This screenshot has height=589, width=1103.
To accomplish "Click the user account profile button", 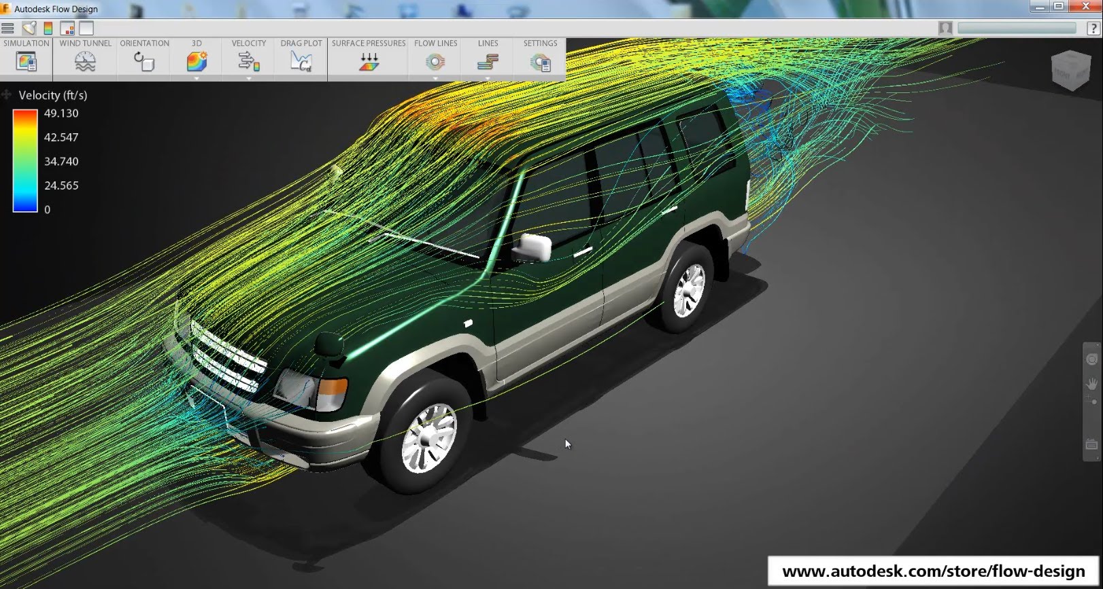I will click(945, 28).
